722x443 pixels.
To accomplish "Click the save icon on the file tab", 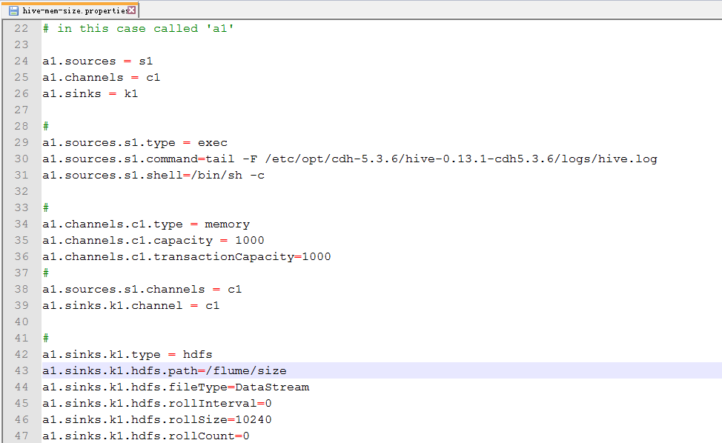I will tap(13, 10).
